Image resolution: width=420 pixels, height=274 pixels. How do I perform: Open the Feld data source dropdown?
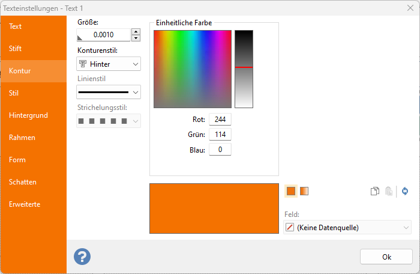point(347,227)
